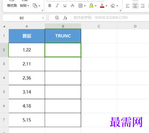Click the Clear eraser icon
This screenshot has height=133, width=149.
(x=113, y=6)
